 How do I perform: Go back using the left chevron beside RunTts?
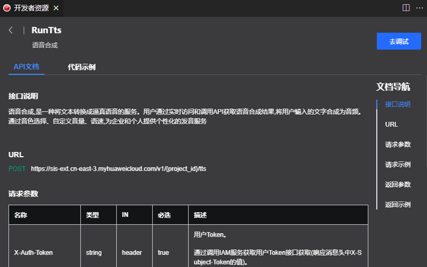coord(11,30)
